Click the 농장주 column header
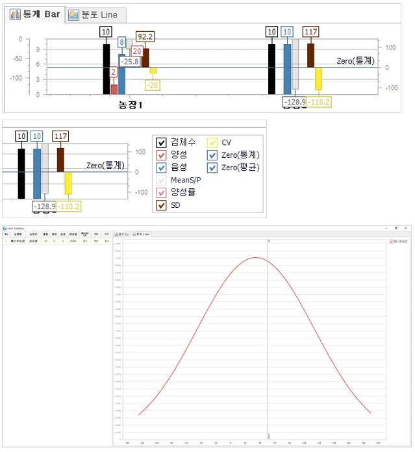This screenshot has width=415, height=452. coord(33,234)
